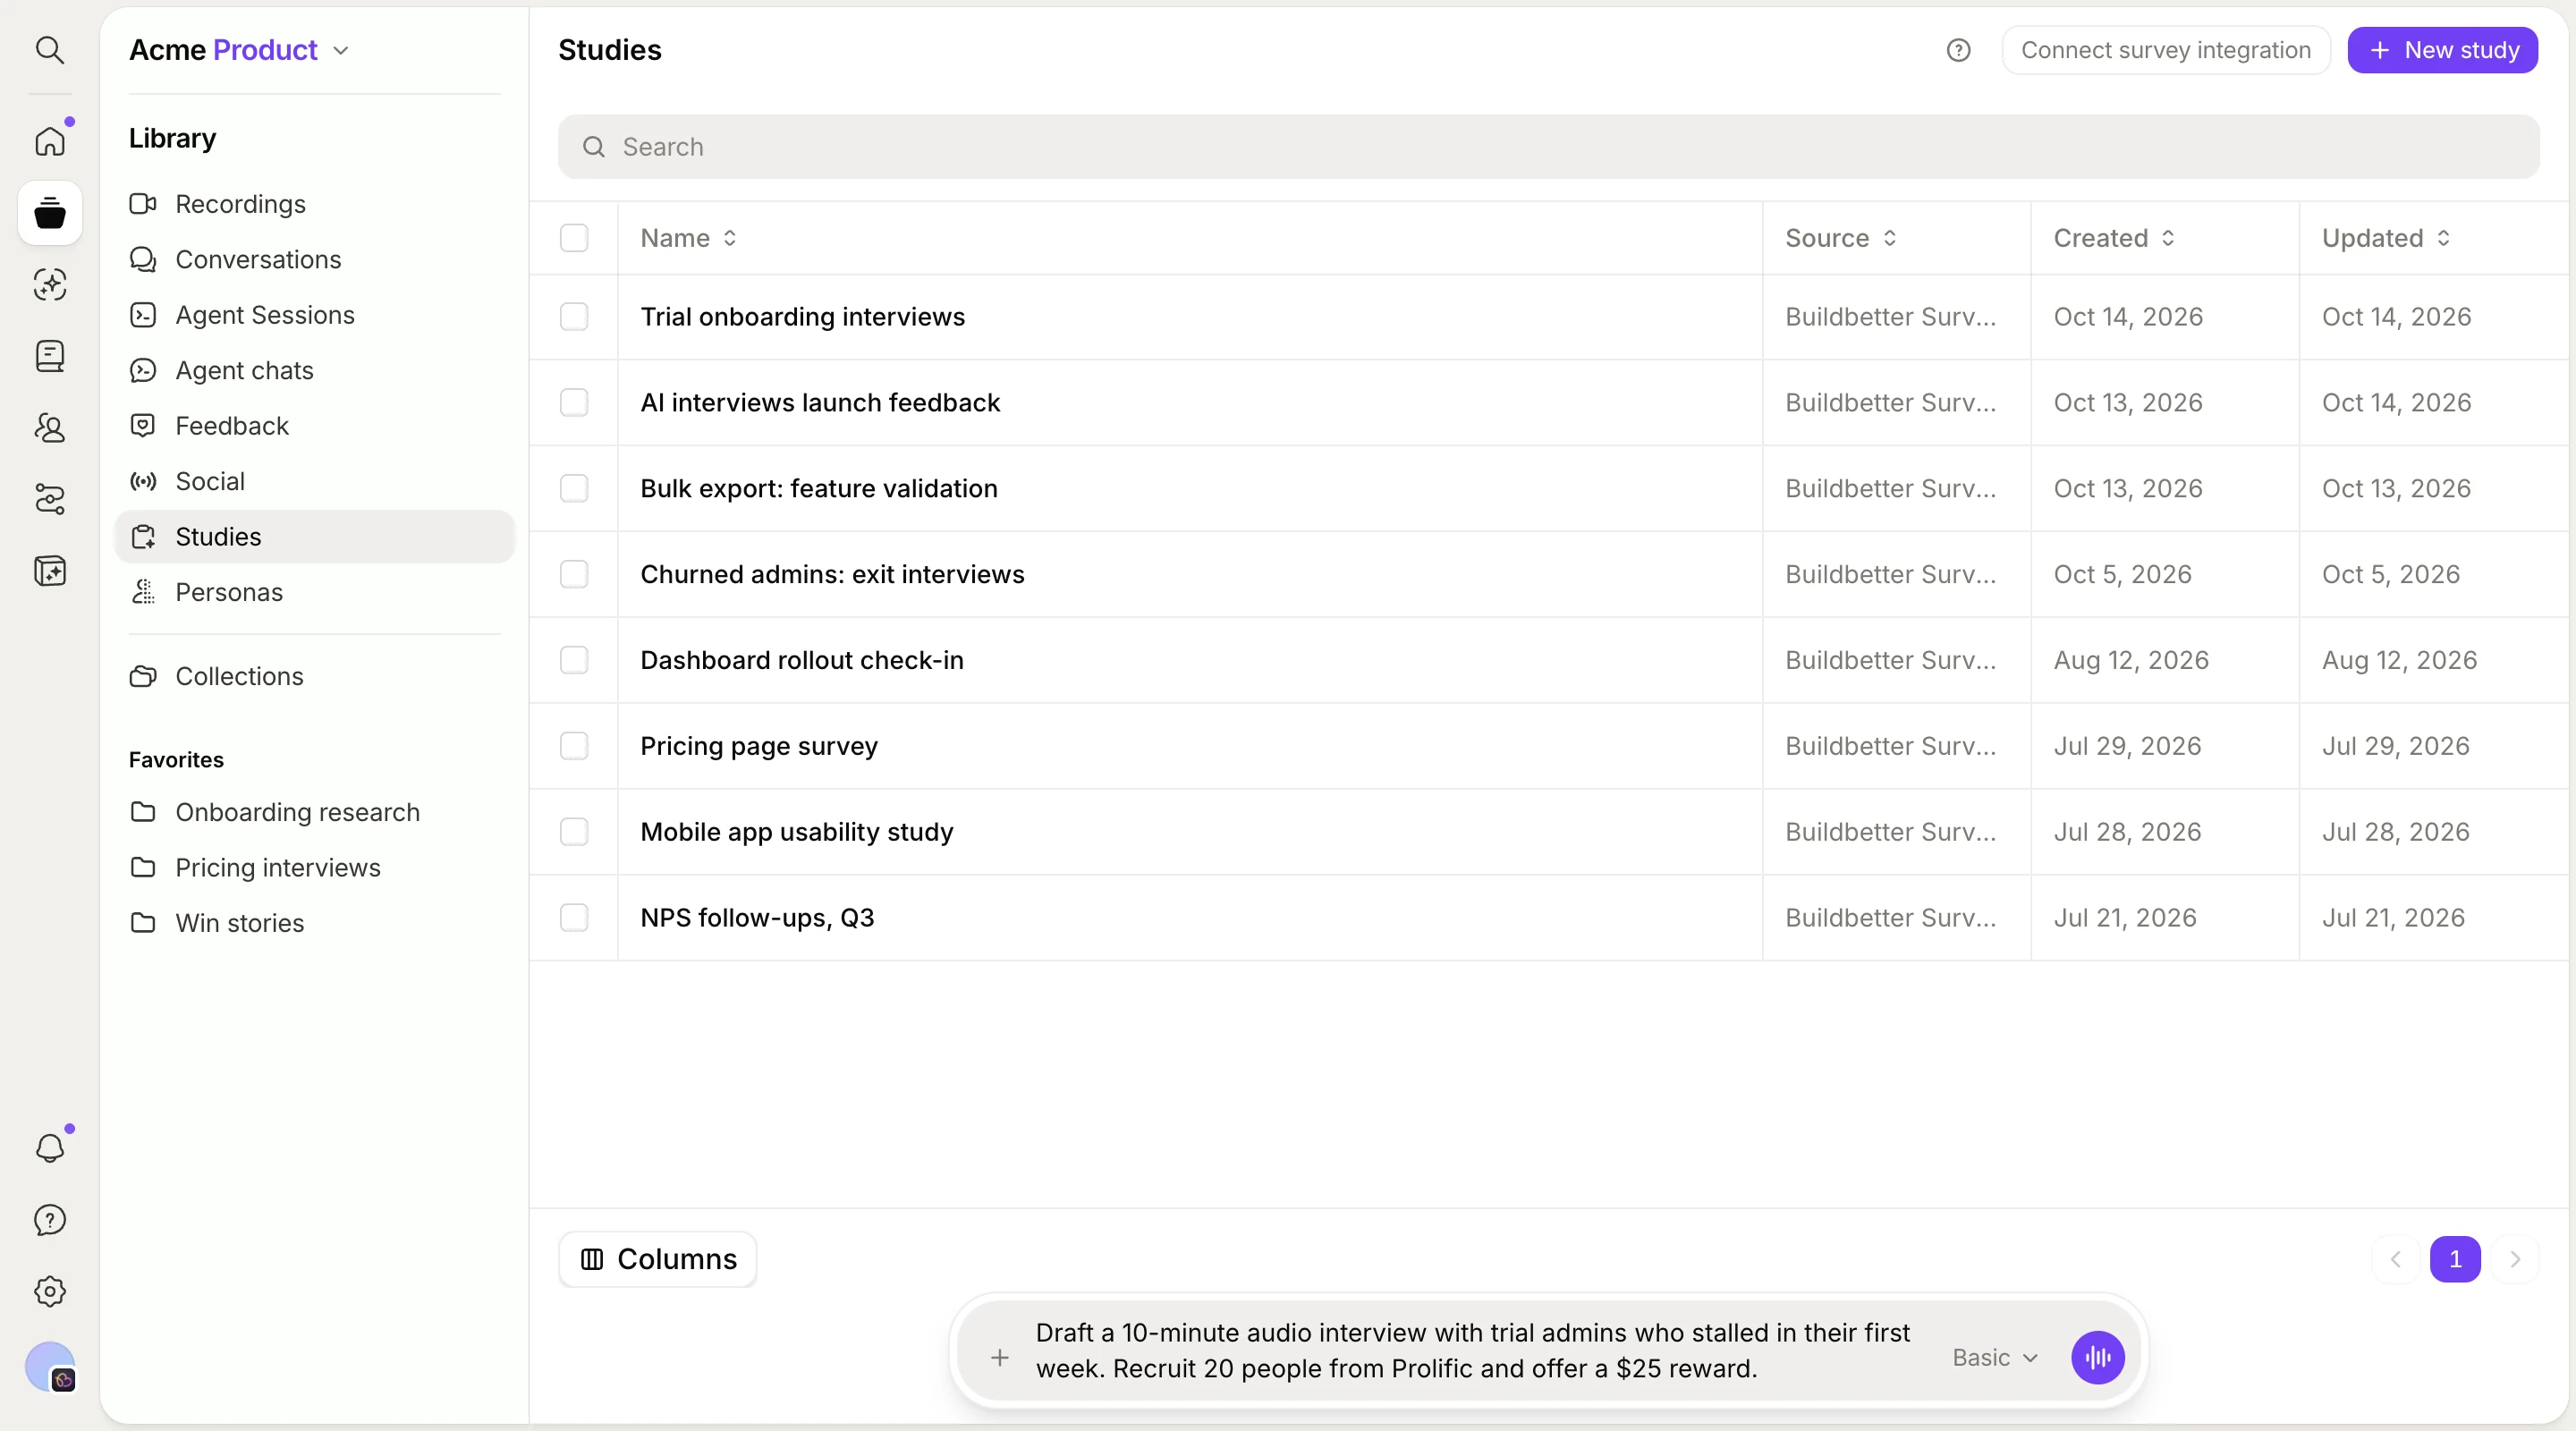
Task: Click the Search studies field
Action: (1548, 147)
